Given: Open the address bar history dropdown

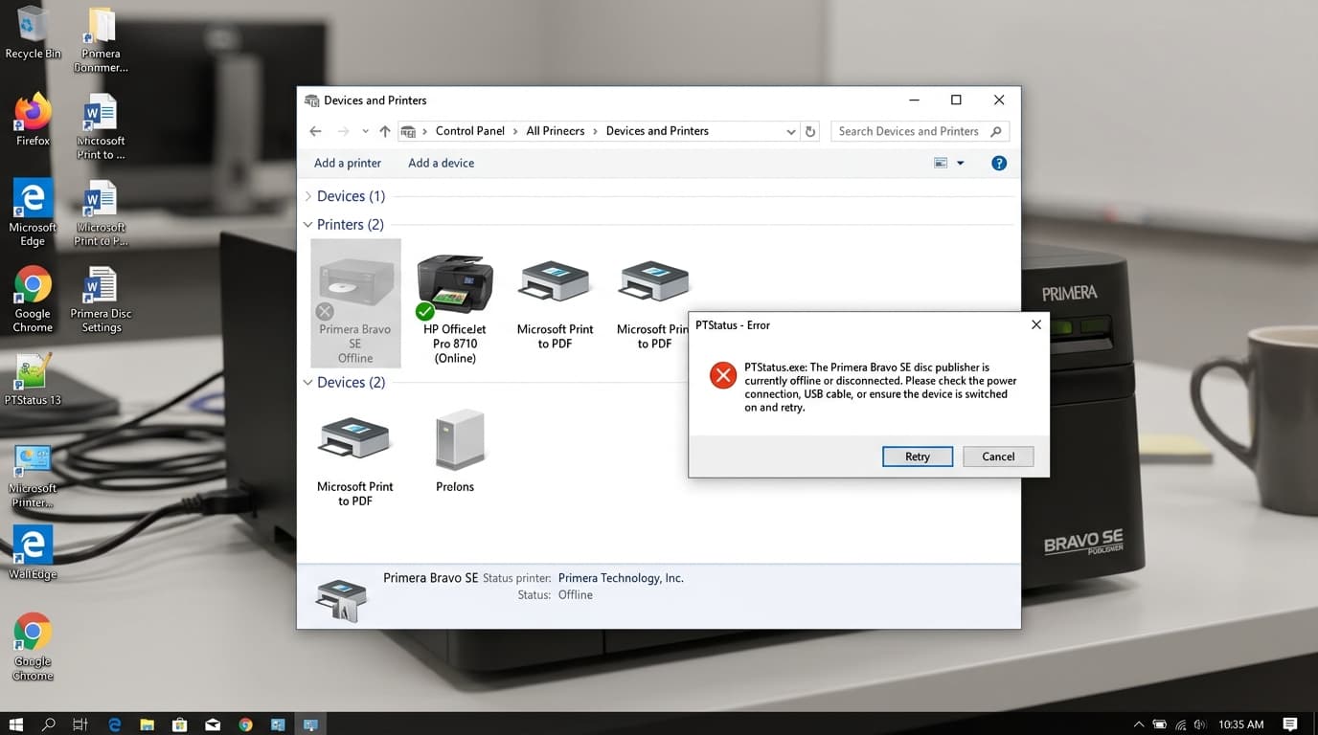Looking at the screenshot, I should coord(790,131).
